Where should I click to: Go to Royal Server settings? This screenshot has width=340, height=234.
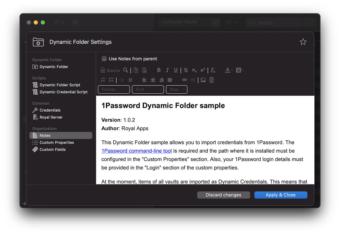pos(51,117)
